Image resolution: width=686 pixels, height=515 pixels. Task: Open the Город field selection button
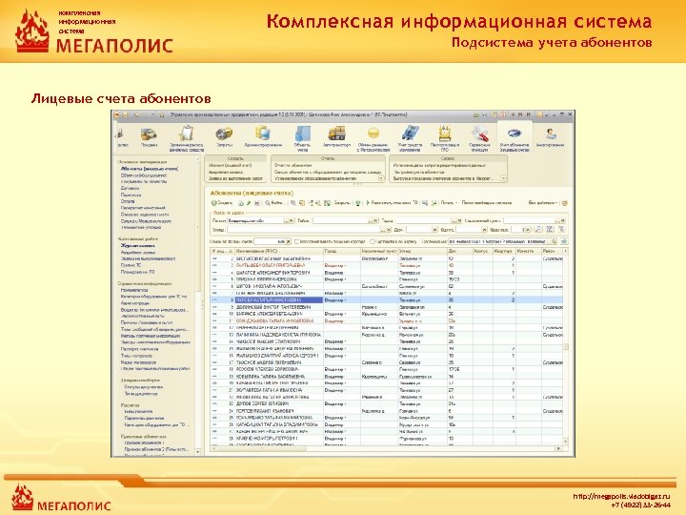(x=454, y=220)
